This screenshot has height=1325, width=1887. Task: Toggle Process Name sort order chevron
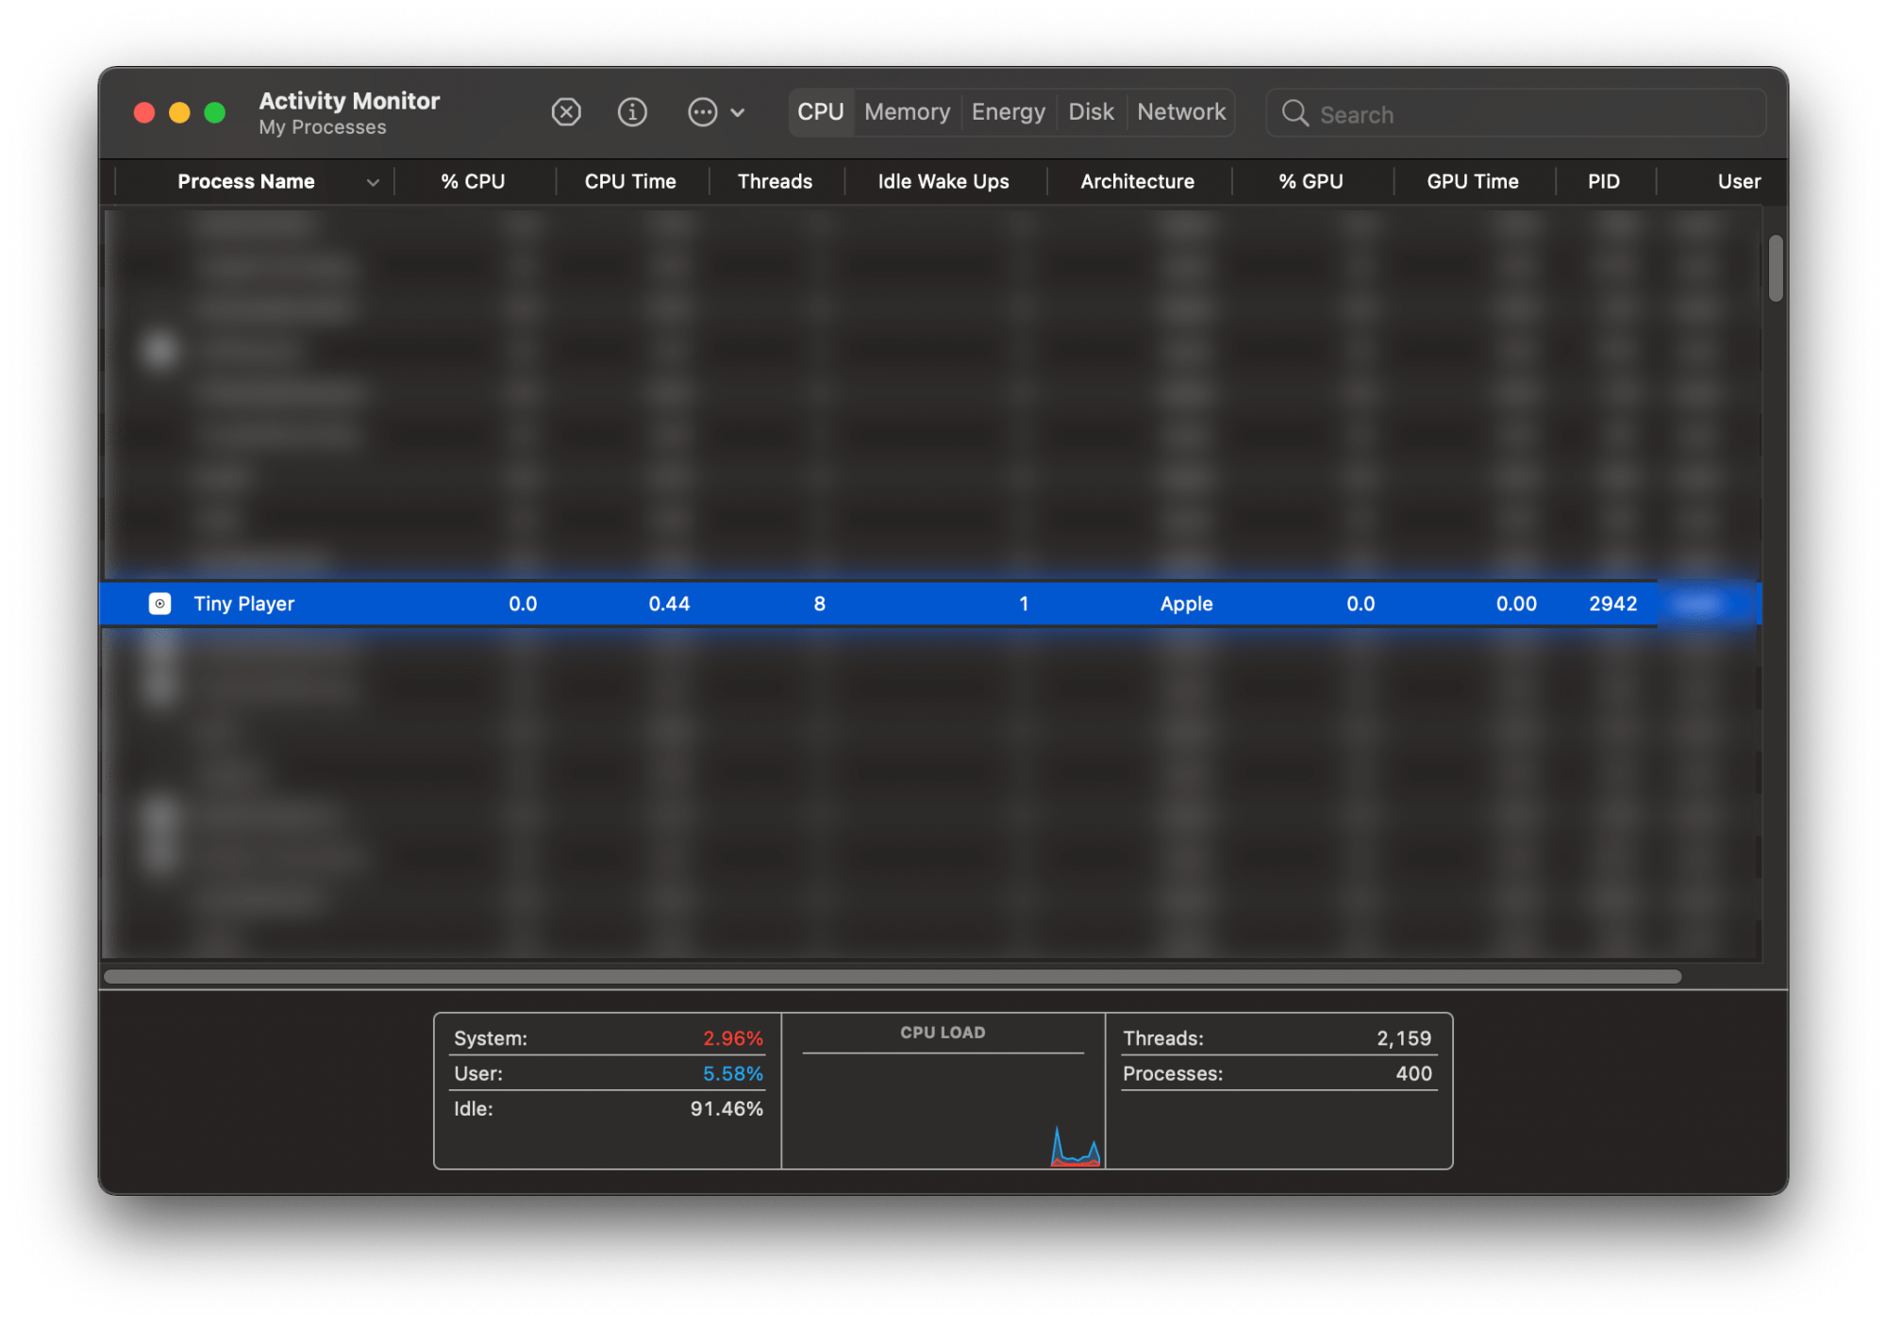point(373,182)
